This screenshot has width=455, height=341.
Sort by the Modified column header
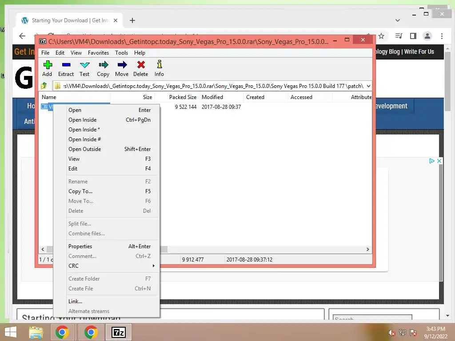pos(221,97)
